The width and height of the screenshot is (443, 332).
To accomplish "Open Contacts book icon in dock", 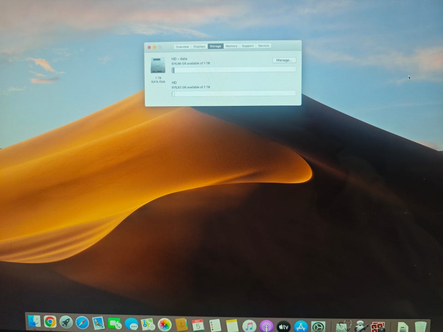I will pos(181,325).
